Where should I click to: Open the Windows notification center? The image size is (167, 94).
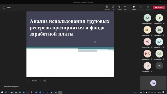coord(164,92)
